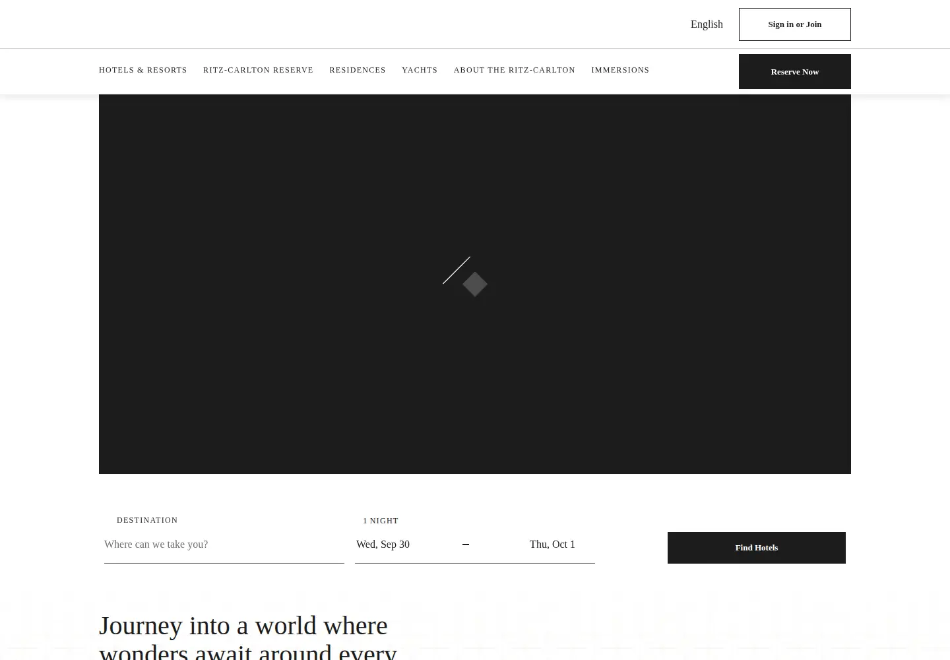Click the Reserve Now button
This screenshot has height=660, width=950.
coord(794,71)
